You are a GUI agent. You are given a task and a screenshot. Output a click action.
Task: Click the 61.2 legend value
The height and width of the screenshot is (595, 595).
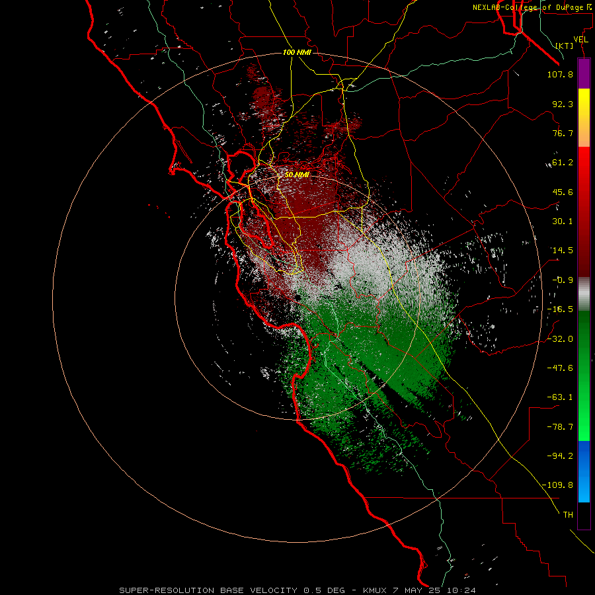pos(563,163)
